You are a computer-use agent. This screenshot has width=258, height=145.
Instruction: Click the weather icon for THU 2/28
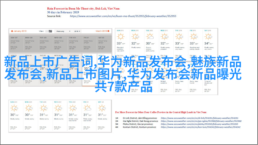(x=73, y=108)
